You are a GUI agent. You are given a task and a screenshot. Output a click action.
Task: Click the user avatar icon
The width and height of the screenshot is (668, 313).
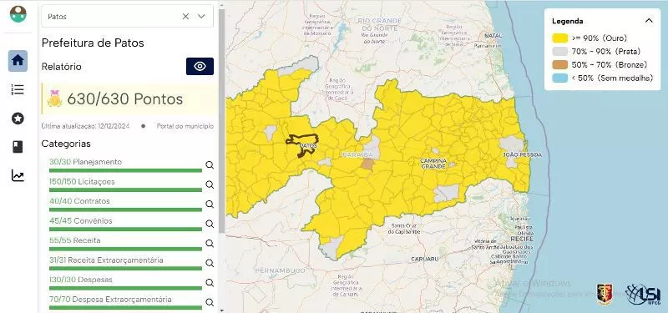tap(18, 14)
